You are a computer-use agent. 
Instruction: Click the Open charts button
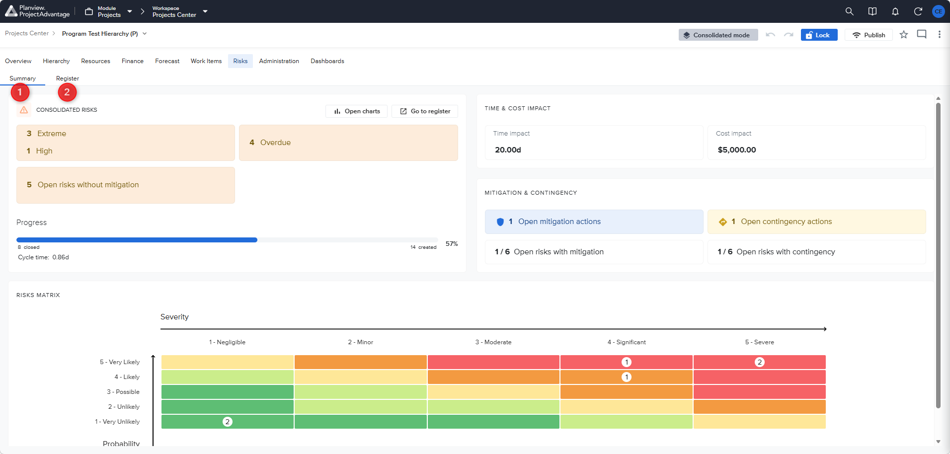[356, 111]
